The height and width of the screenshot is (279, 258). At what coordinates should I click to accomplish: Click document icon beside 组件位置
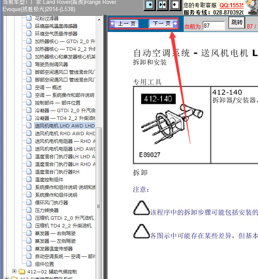[x=29, y=264]
